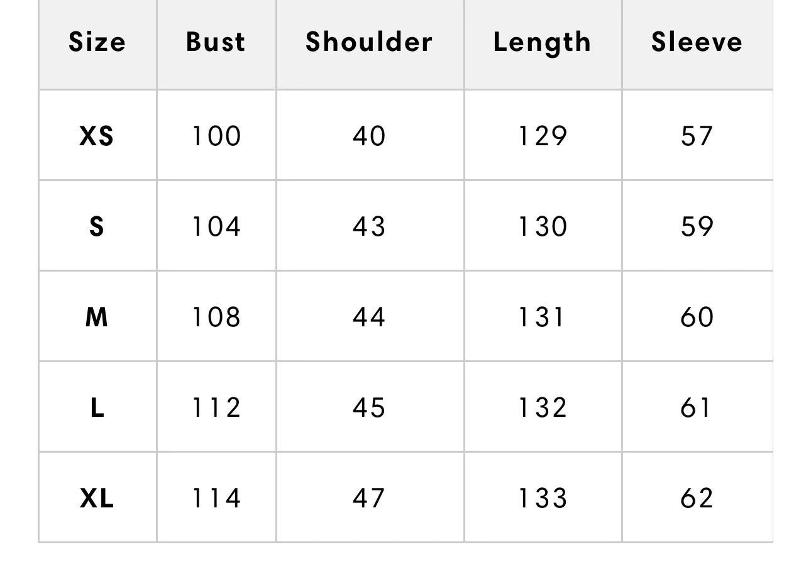Select the XS length value 129
811x586 pixels.
(x=542, y=136)
